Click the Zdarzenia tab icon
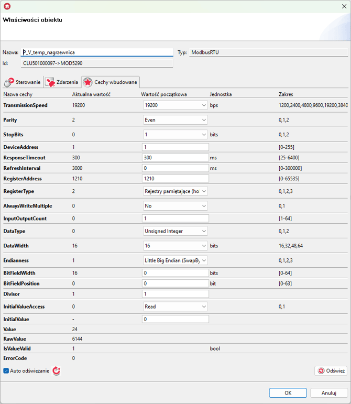 tap(50, 82)
